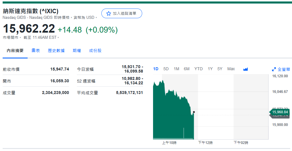
Task: Click the fullscreen expand arrows icon
Action: 274,69
